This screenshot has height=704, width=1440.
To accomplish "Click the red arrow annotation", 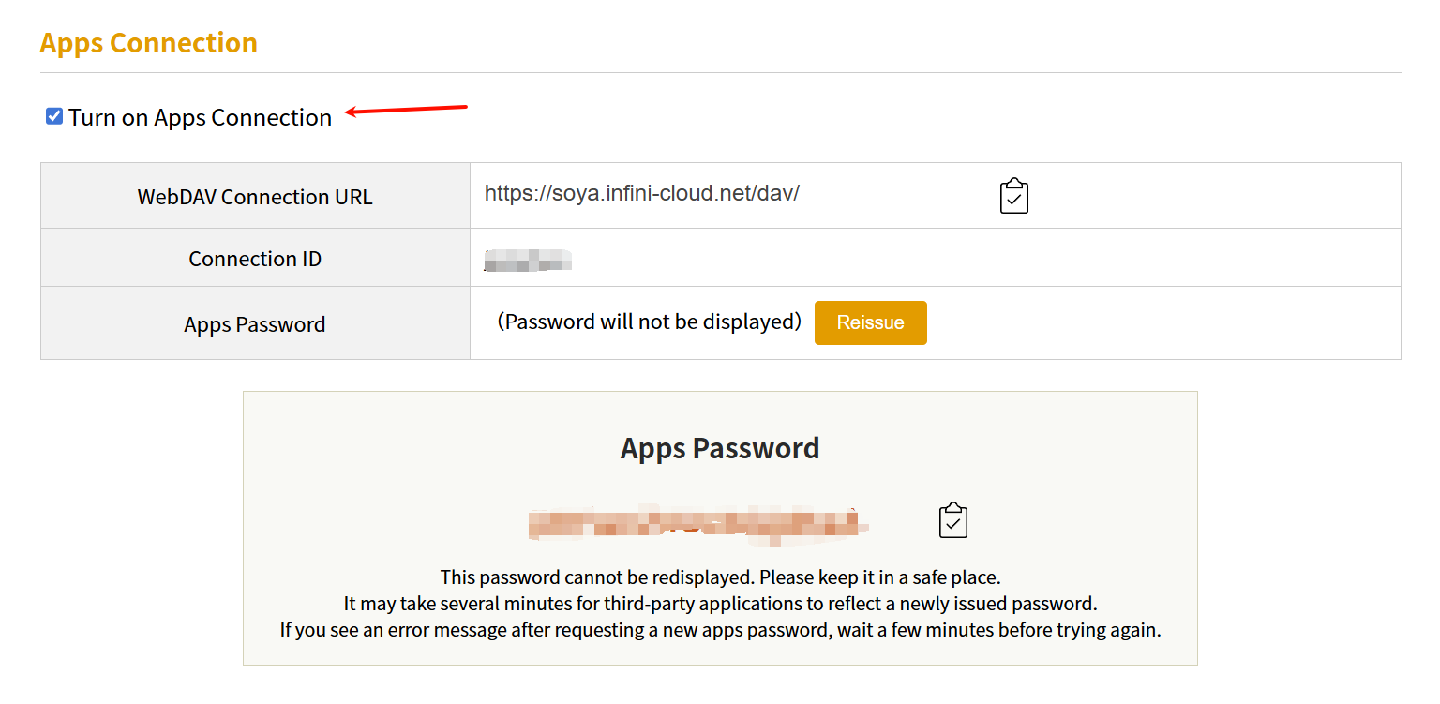I will click(406, 111).
